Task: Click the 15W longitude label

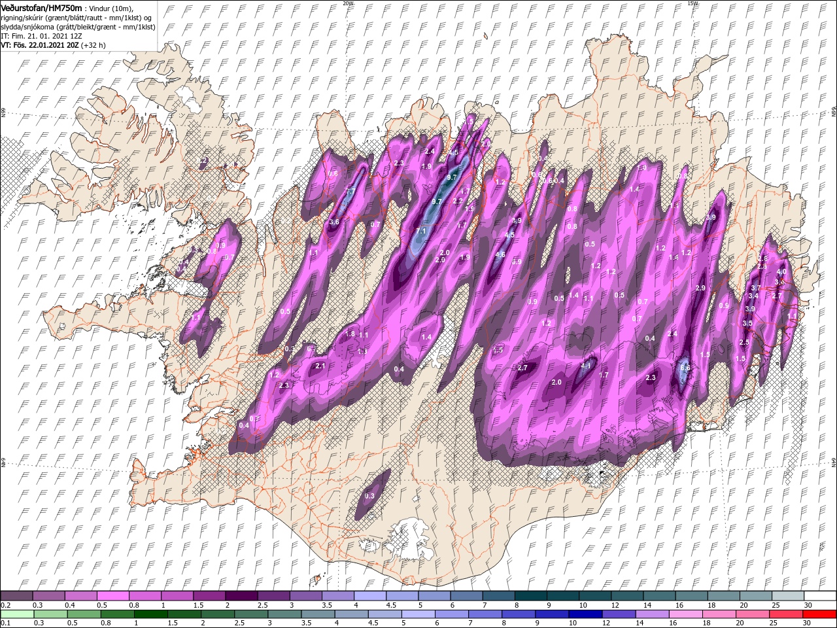Action: pos(692,3)
